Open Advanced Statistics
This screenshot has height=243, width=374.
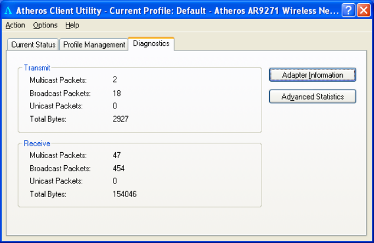[313, 96]
